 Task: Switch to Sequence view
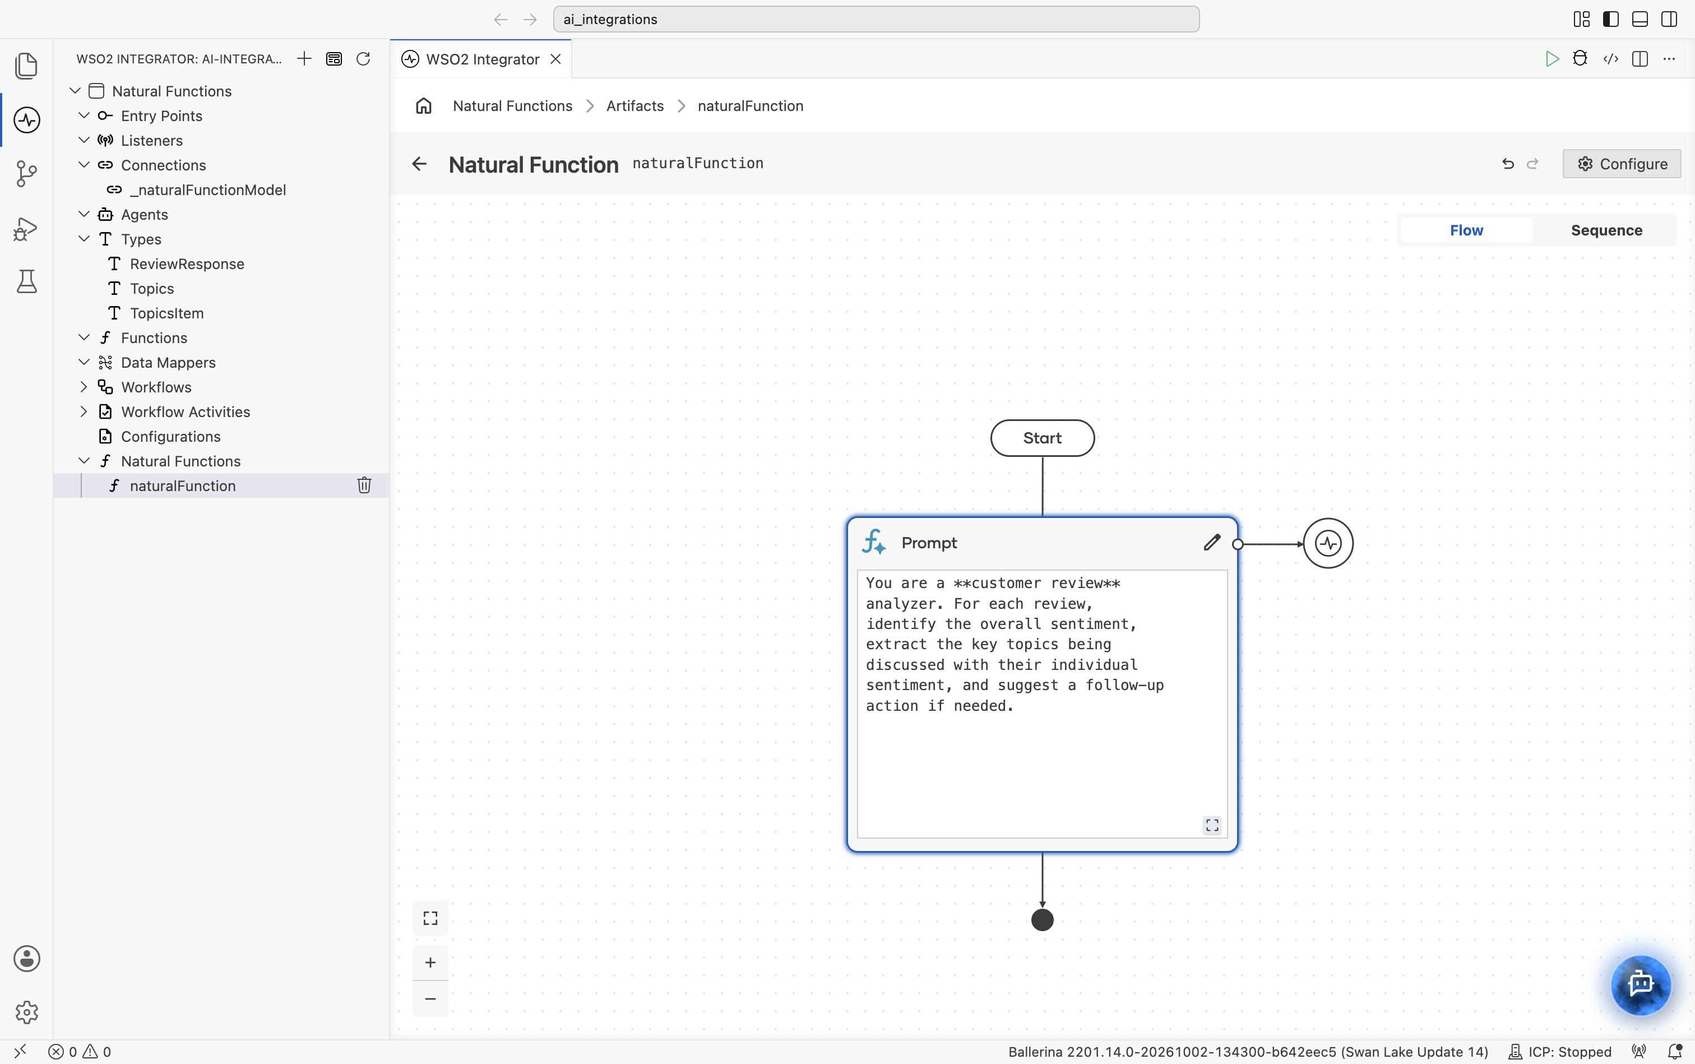click(1606, 230)
